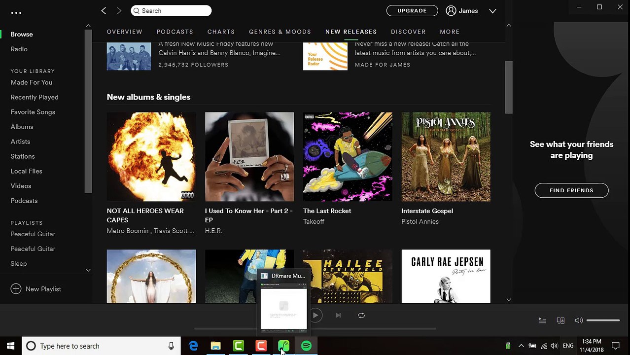Open Stations in library
This screenshot has height=355, width=630.
pyautogui.click(x=23, y=156)
